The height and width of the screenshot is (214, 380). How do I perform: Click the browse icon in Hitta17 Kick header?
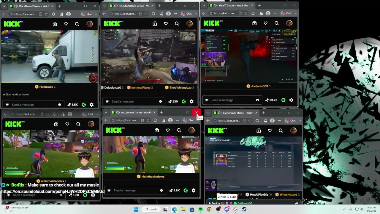(254, 23)
